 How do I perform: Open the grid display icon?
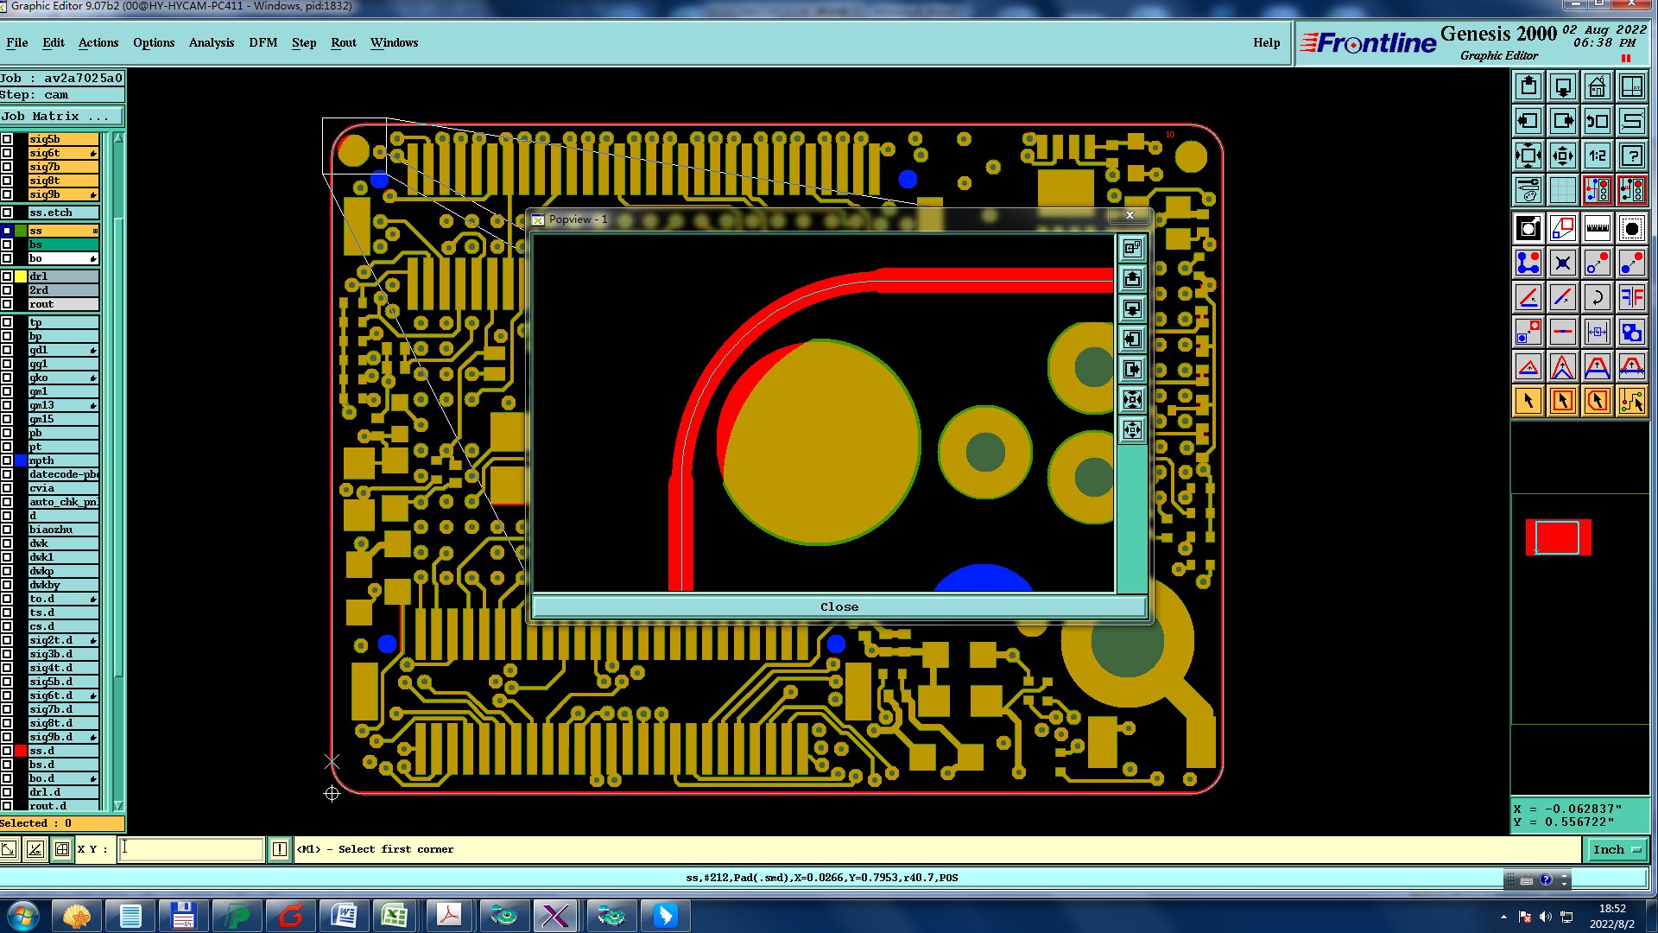click(x=1562, y=189)
